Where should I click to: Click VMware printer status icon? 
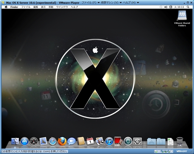(165, 151)
